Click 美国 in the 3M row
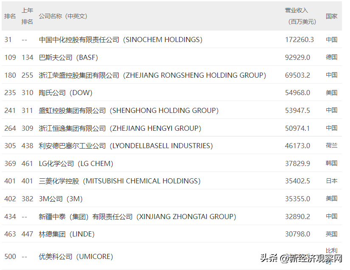 (x=331, y=199)
